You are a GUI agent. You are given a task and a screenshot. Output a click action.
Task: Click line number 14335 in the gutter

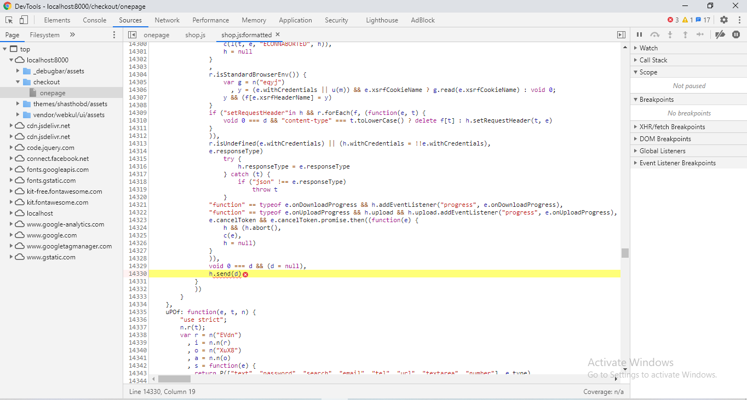pyautogui.click(x=137, y=312)
